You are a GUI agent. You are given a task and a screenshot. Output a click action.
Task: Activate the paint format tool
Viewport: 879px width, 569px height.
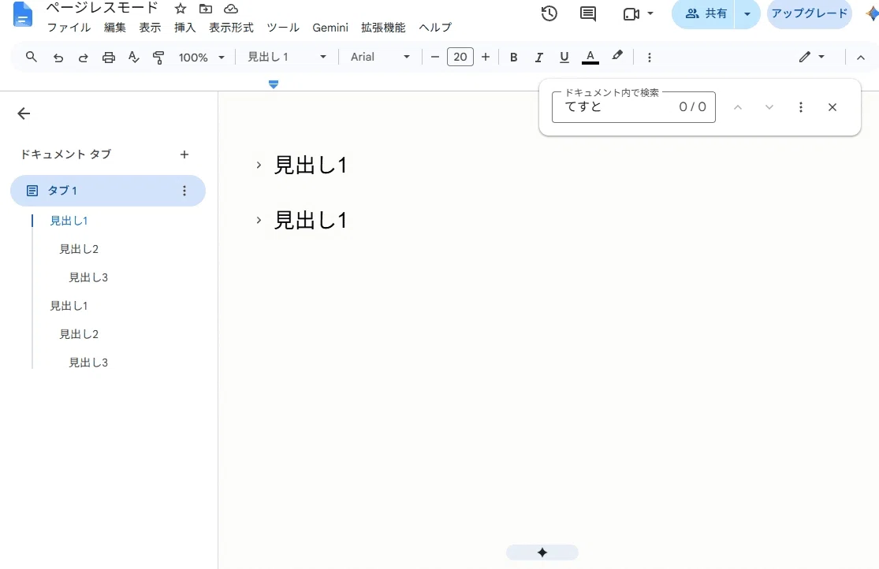(x=158, y=58)
